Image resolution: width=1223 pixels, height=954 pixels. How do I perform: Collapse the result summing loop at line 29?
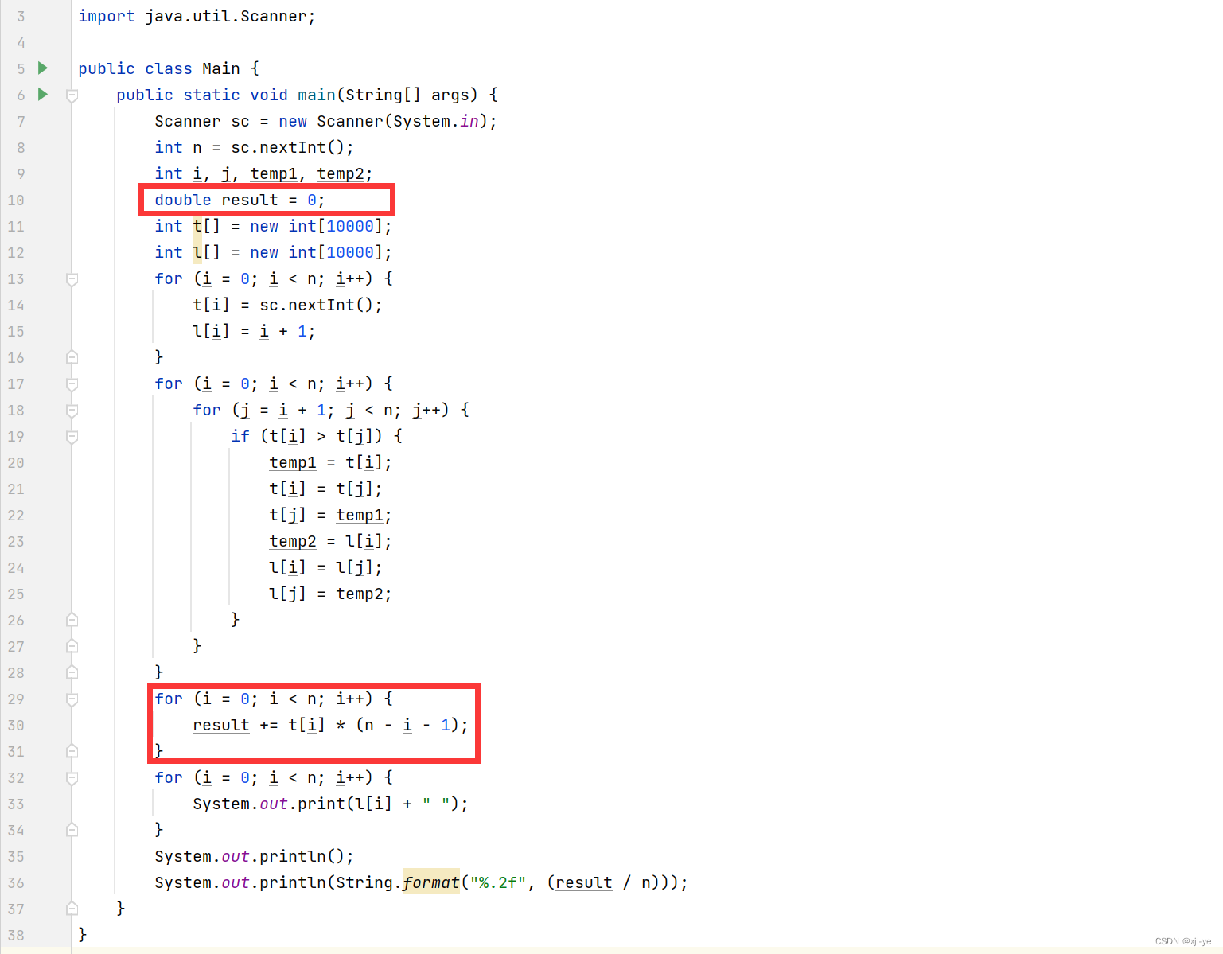coord(72,699)
